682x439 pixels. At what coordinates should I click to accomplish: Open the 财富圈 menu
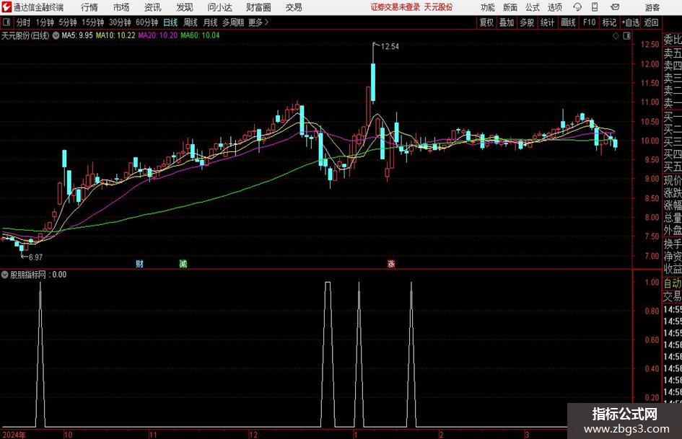tap(258, 7)
